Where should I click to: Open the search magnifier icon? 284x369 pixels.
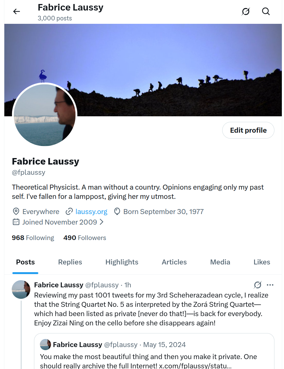click(x=266, y=11)
